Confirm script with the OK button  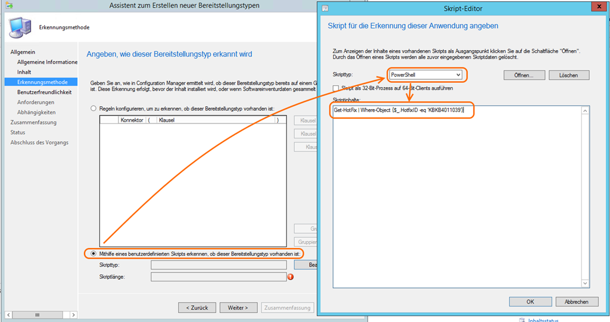(x=530, y=302)
